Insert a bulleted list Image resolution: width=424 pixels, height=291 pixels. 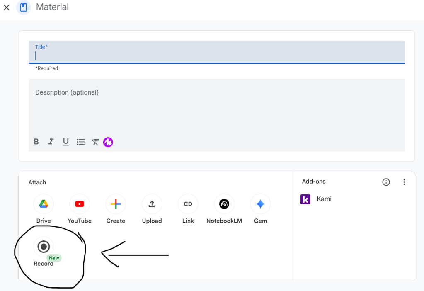(80, 142)
